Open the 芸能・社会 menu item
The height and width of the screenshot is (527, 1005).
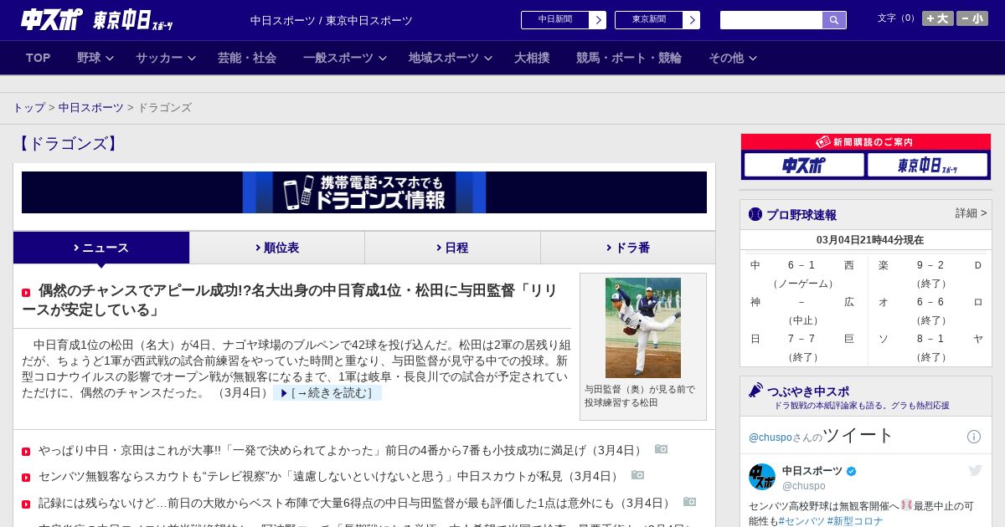click(x=247, y=58)
